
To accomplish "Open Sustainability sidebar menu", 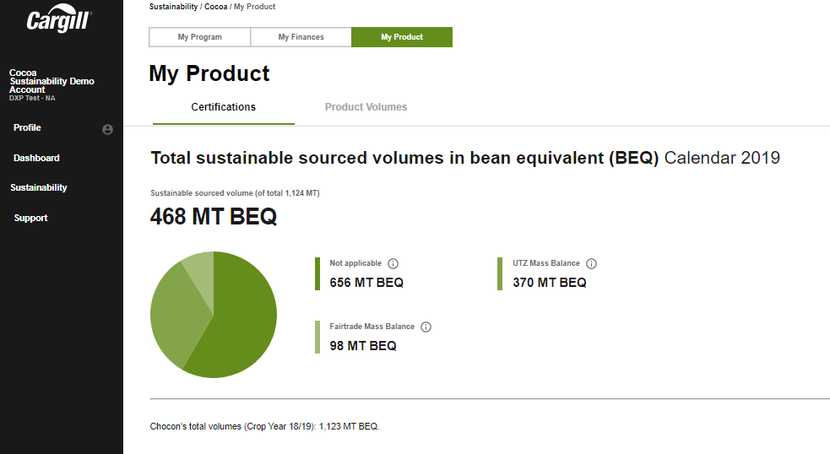I will click(x=39, y=187).
